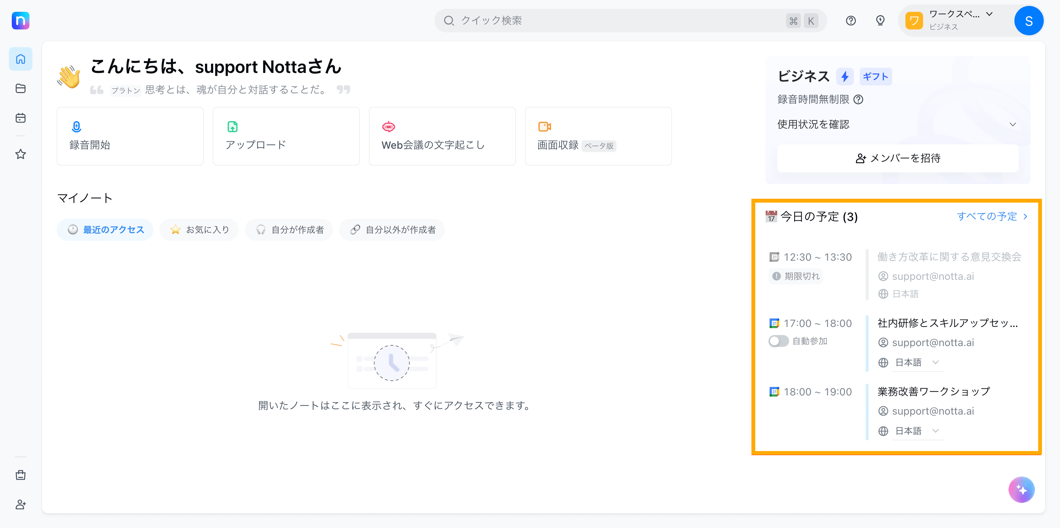The height and width of the screenshot is (528, 1060).
Task: Click the 録音開始 card
Action: tap(130, 136)
